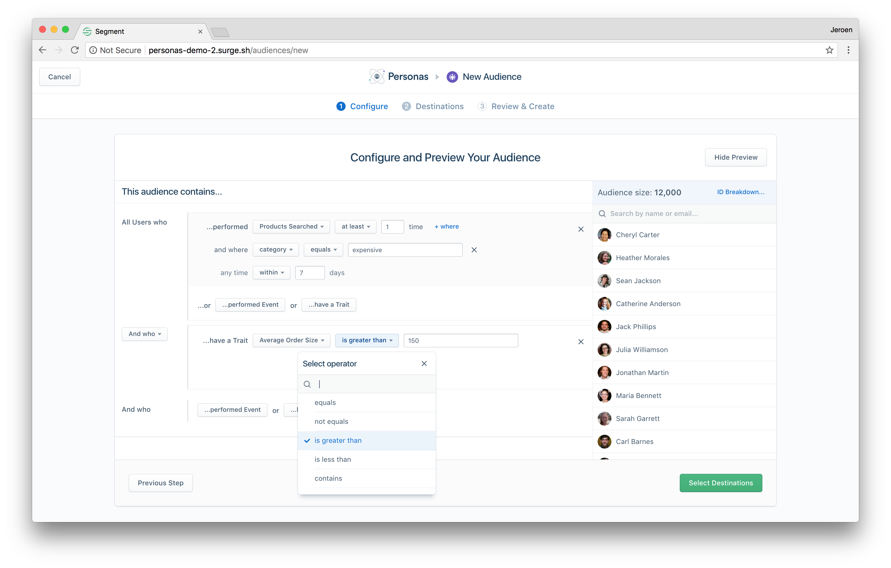The height and width of the screenshot is (568, 891).
Task: Close the Select operator popup
Action: click(424, 364)
